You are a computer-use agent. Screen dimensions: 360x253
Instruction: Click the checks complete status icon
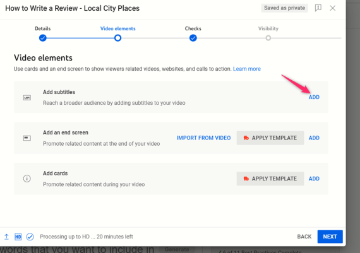point(30,237)
